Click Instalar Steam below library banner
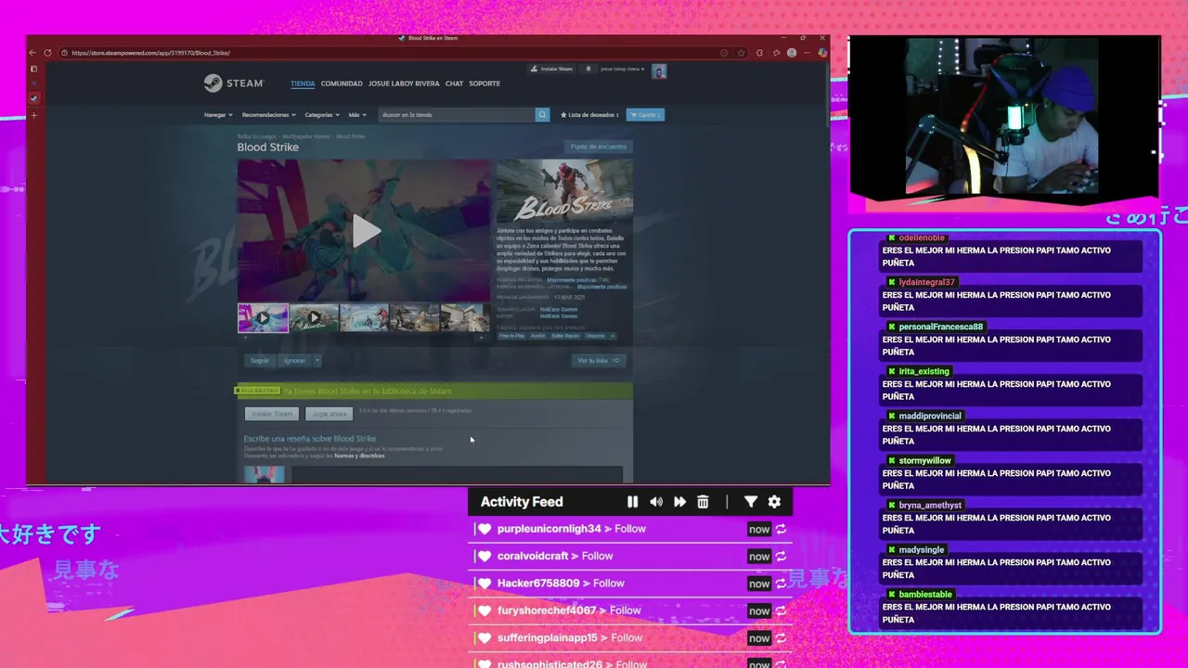Image resolution: width=1188 pixels, height=668 pixels. click(x=273, y=414)
